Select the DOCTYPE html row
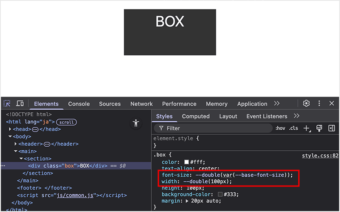This screenshot has width=340, height=212. 29,114
